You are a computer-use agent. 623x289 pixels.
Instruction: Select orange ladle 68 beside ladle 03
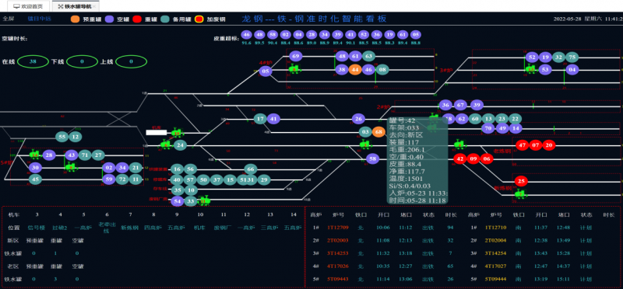(378, 131)
